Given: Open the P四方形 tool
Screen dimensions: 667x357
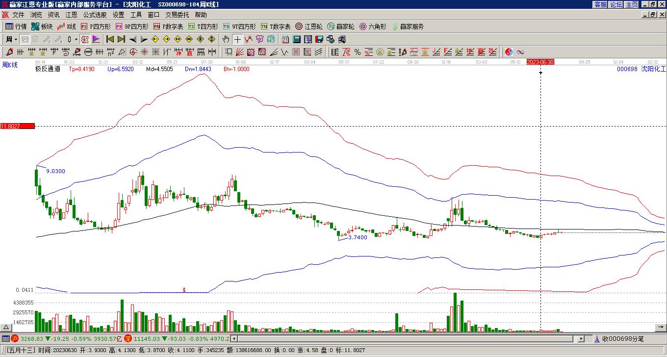Looking at the screenshot, I should pyautogui.click(x=96, y=26).
